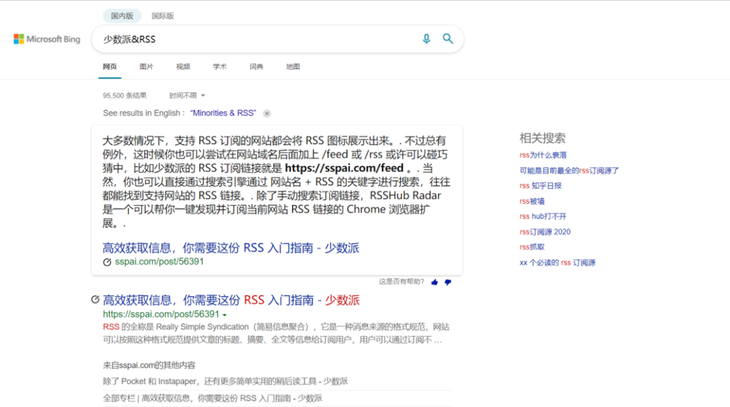The width and height of the screenshot is (730, 407).
Task: Switch to 国际版 toggle
Action: tap(162, 16)
